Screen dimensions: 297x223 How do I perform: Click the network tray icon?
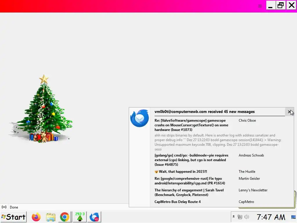click(240, 217)
